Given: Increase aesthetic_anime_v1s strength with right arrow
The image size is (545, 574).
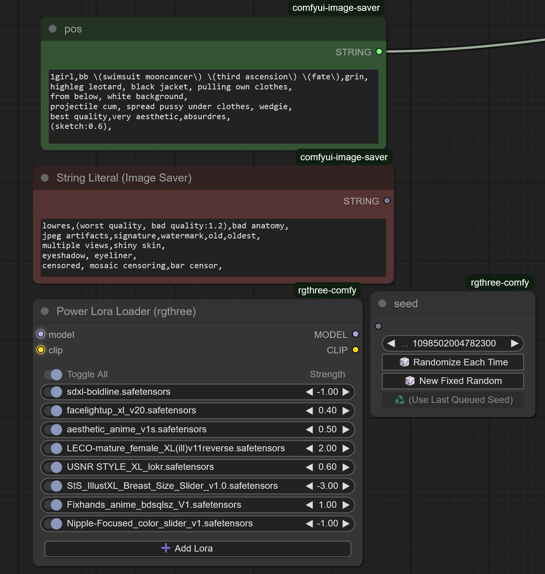Looking at the screenshot, I should pos(346,429).
